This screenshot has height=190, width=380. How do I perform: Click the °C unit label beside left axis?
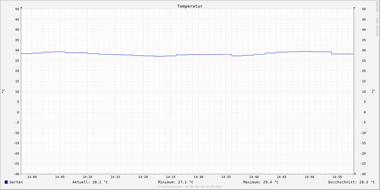(x=3, y=91)
